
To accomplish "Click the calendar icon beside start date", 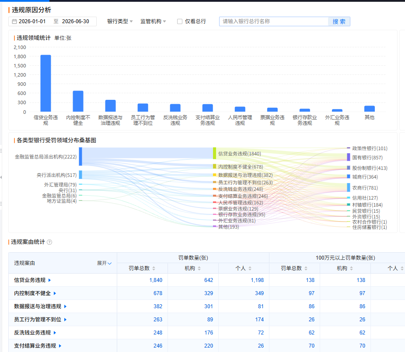I will coord(14,21).
